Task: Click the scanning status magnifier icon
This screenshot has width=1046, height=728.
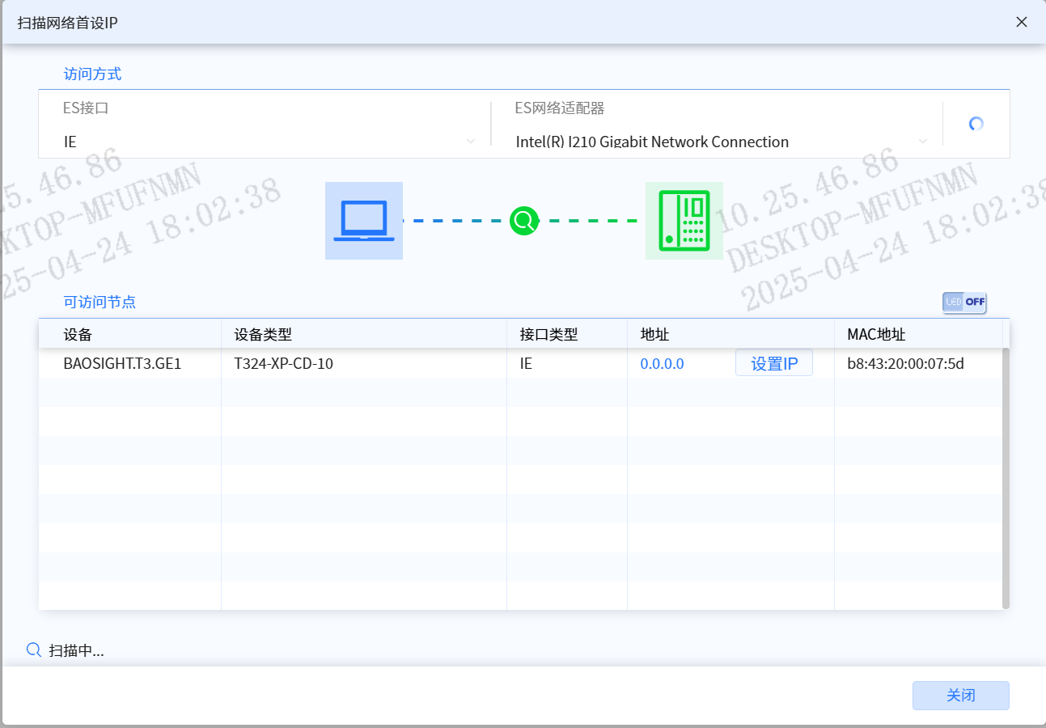Action: 33,650
